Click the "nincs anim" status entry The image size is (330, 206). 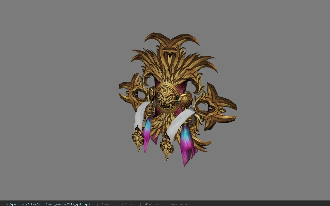coord(178,204)
